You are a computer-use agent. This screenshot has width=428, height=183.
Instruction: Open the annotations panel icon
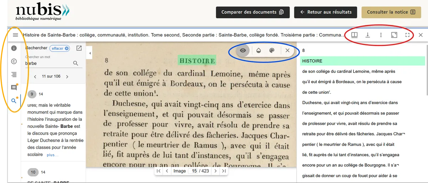pos(14,88)
